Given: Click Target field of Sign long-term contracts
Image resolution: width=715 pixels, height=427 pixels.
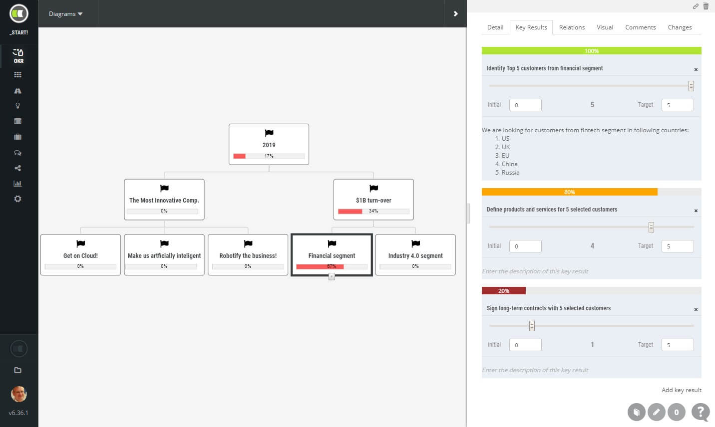Looking at the screenshot, I should click(678, 345).
